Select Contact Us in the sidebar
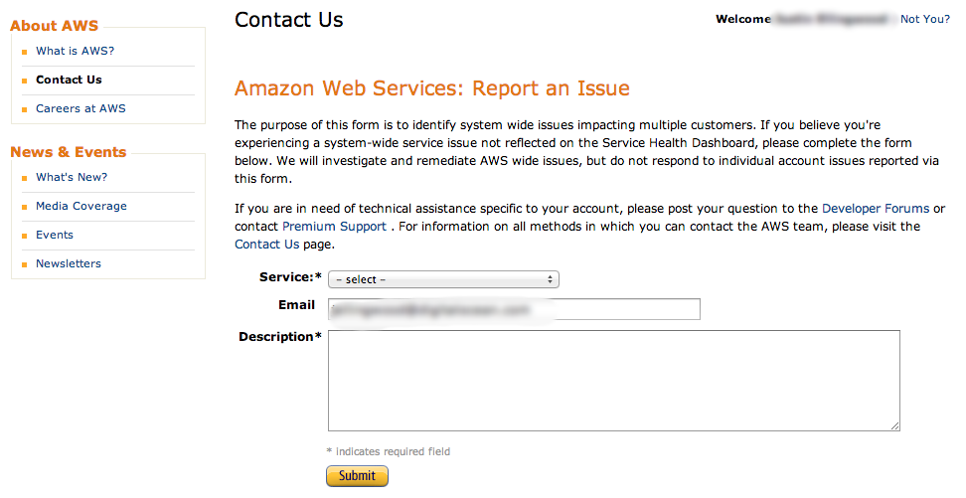Image resolution: width=966 pixels, height=498 pixels. [69, 80]
